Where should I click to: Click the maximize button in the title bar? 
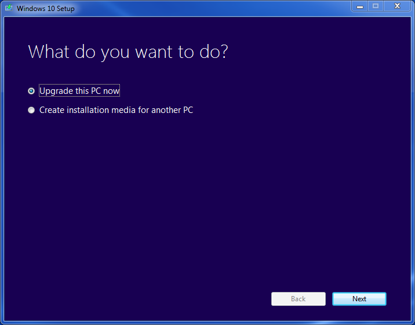pos(376,6)
